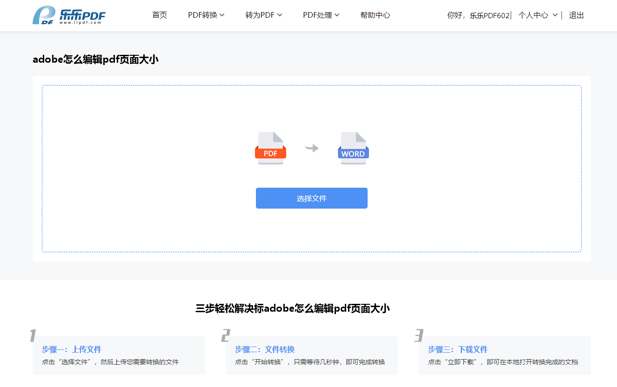Click the 退出 logout link

click(x=576, y=15)
